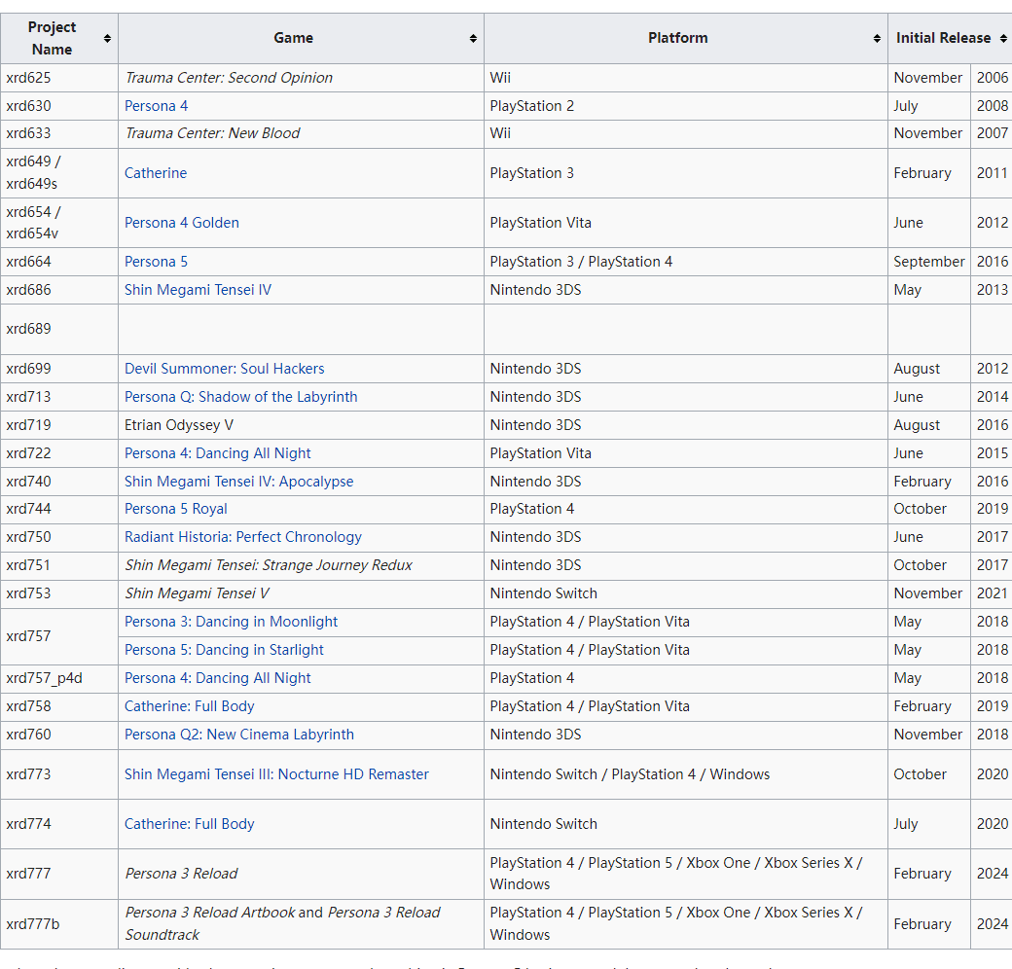
Task: Click the xrd630 project name cell
Action: coord(59,106)
